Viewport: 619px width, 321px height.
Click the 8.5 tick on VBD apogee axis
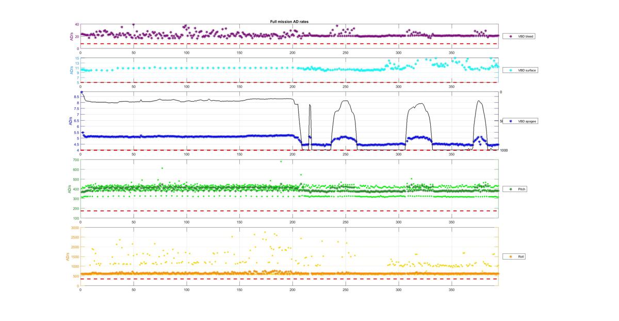click(76, 97)
